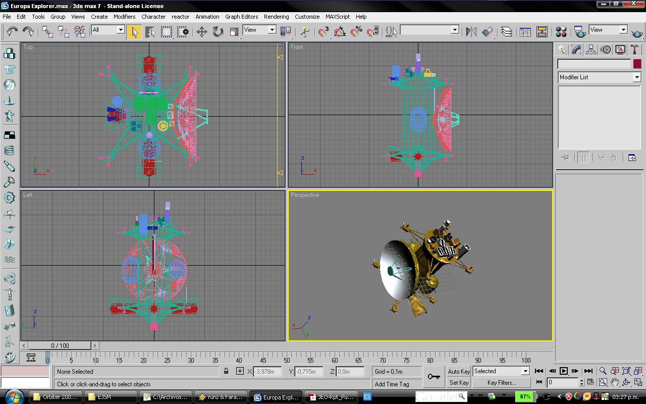Image resolution: width=646 pixels, height=404 pixels.
Task: Toggle Window/Crossing selection mode
Action: [183, 32]
